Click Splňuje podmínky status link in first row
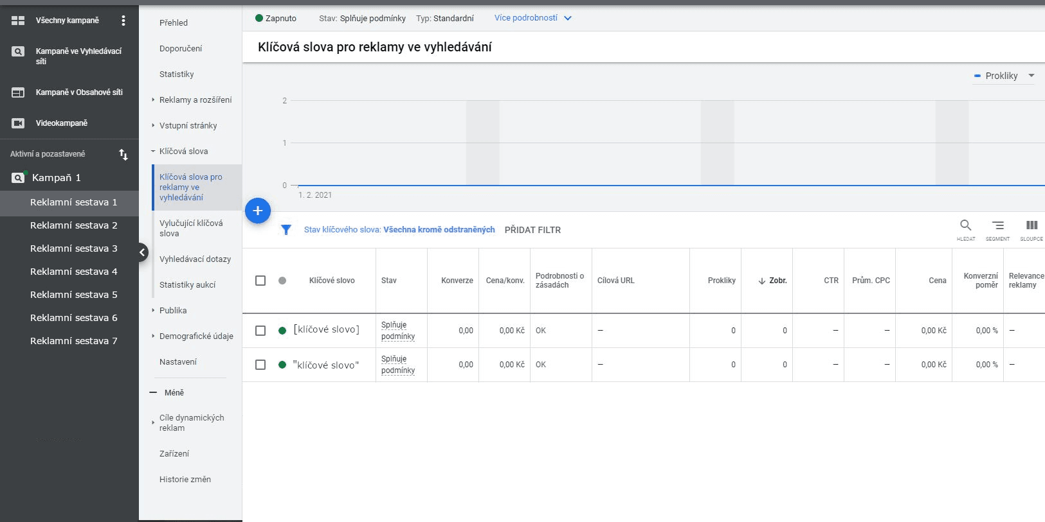The image size is (1045, 522). tap(398, 331)
